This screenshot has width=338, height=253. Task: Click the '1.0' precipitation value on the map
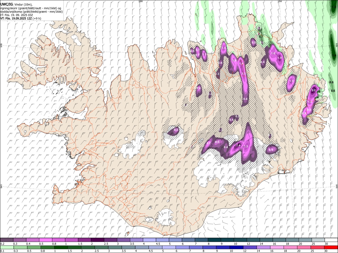273,53
